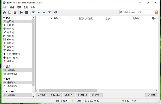The image size is (161, 104).
Task: Select 全部 (0) status filter
Action: point(17,21)
